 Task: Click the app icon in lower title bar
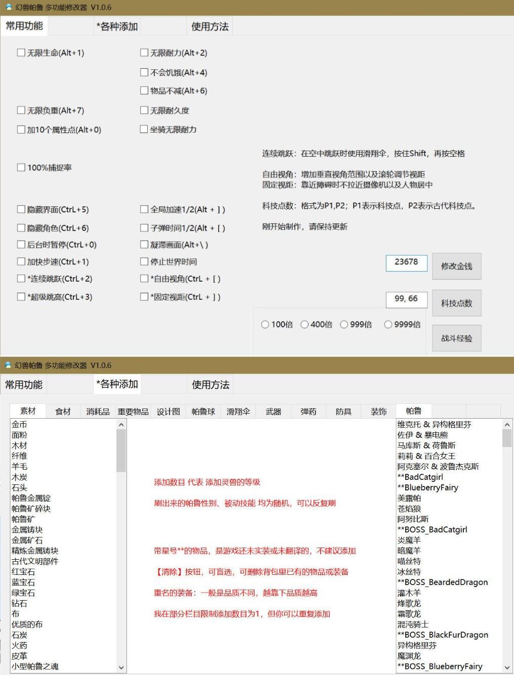point(8,365)
